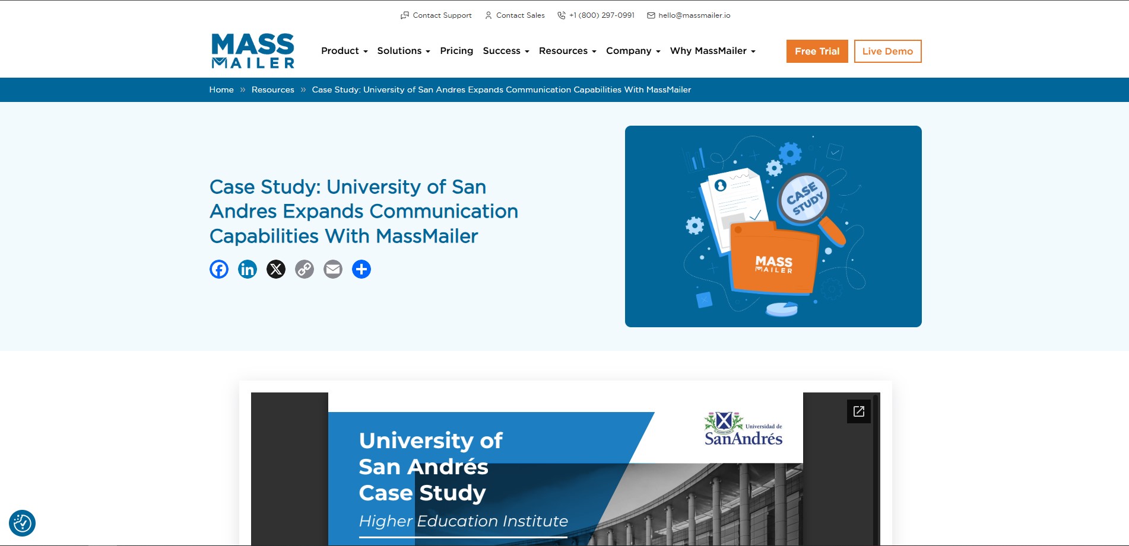Open the document in a new window

858,411
